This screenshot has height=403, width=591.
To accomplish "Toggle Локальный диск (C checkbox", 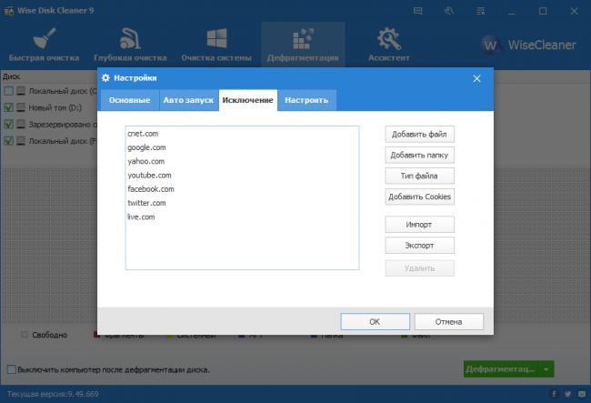I will (9, 91).
